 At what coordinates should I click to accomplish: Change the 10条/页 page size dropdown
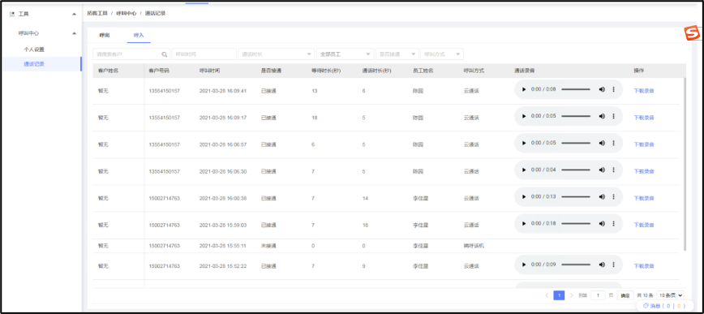670,295
